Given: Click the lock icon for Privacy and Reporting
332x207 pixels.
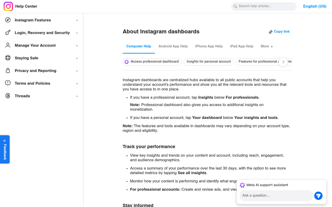Looking at the screenshot, I should coord(8,71).
